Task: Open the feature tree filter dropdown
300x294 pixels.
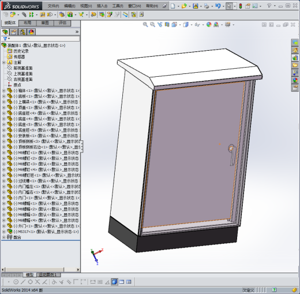Action: coord(6,39)
